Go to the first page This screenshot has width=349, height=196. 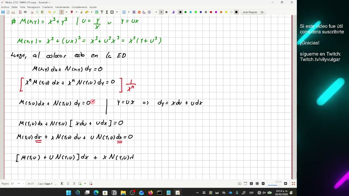click(x=62, y=183)
